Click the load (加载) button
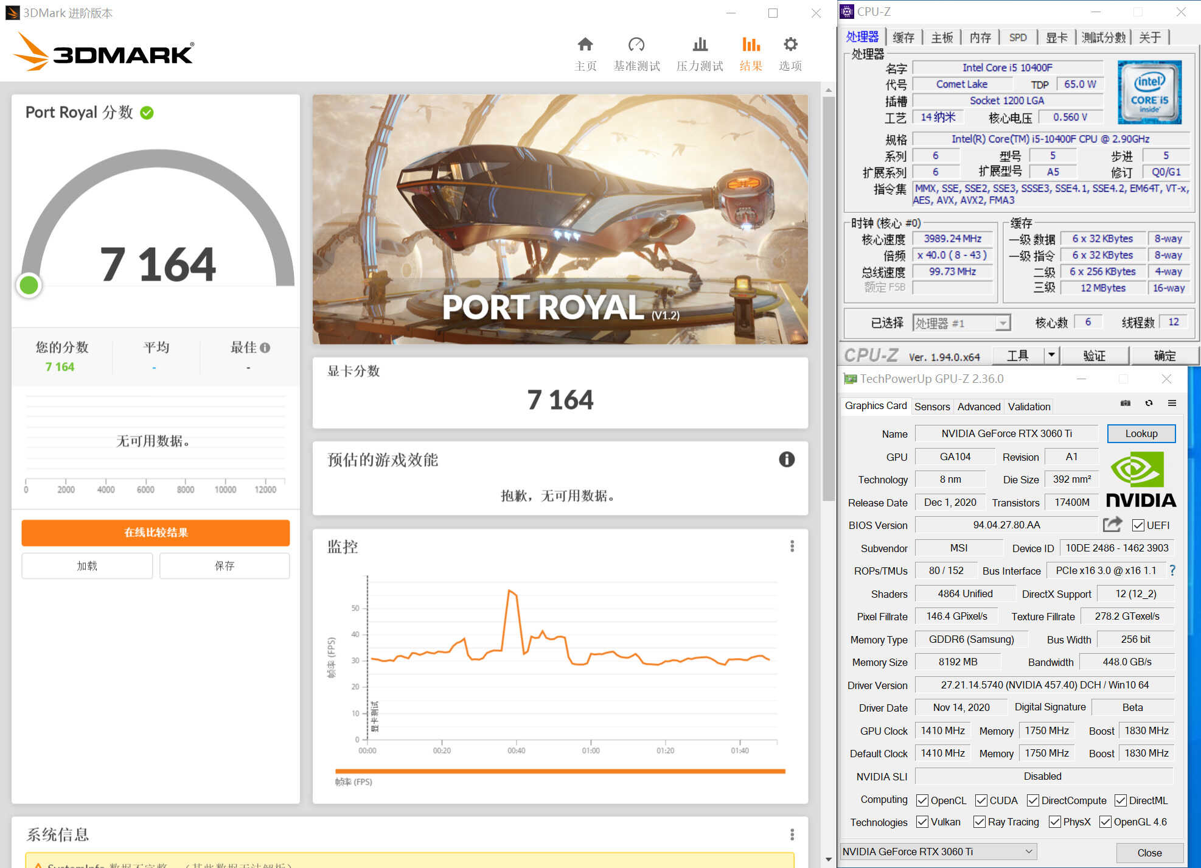 point(87,565)
